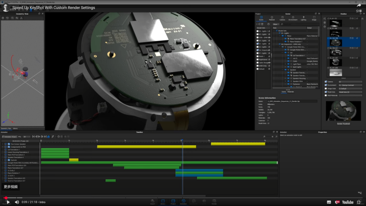Click the FPS input field
Screen dimensions: 366x206
[x=26, y=137]
